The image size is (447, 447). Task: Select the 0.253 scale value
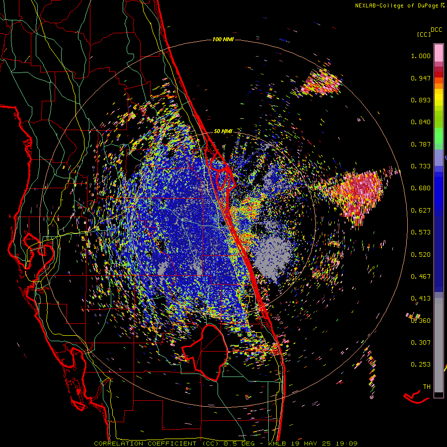421,365
